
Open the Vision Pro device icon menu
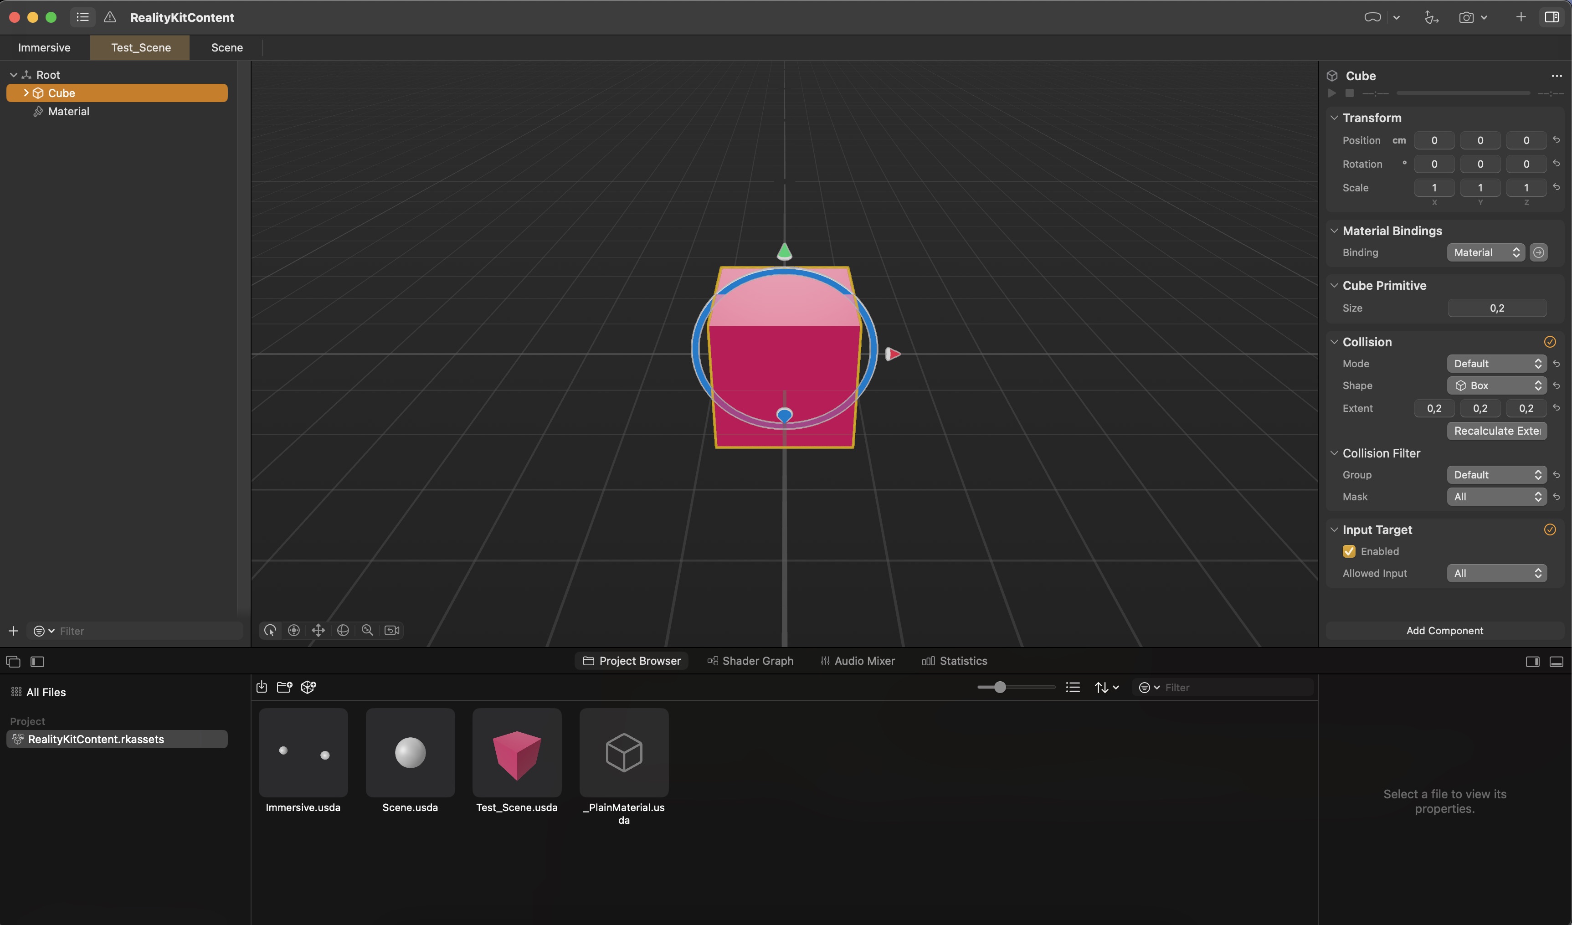point(1372,17)
